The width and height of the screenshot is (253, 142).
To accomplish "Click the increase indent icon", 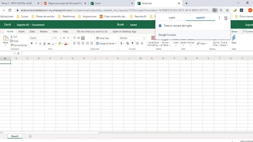I will point(92,43).
